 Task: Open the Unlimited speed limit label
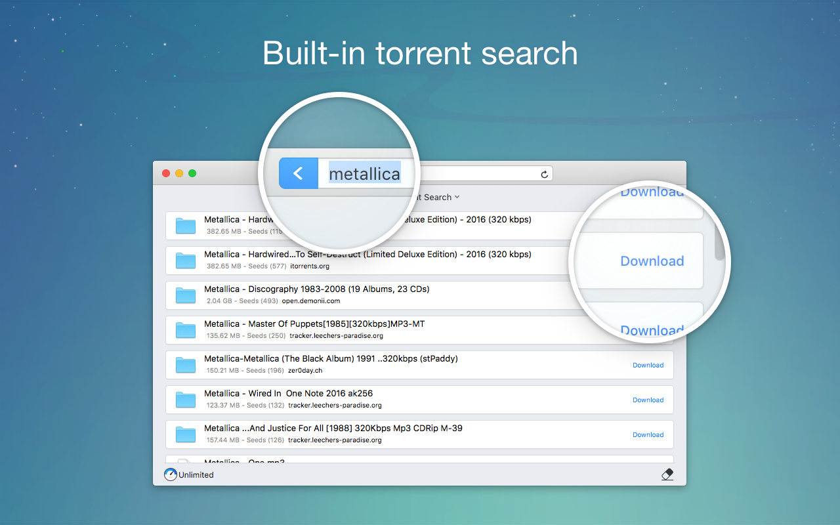coord(196,475)
